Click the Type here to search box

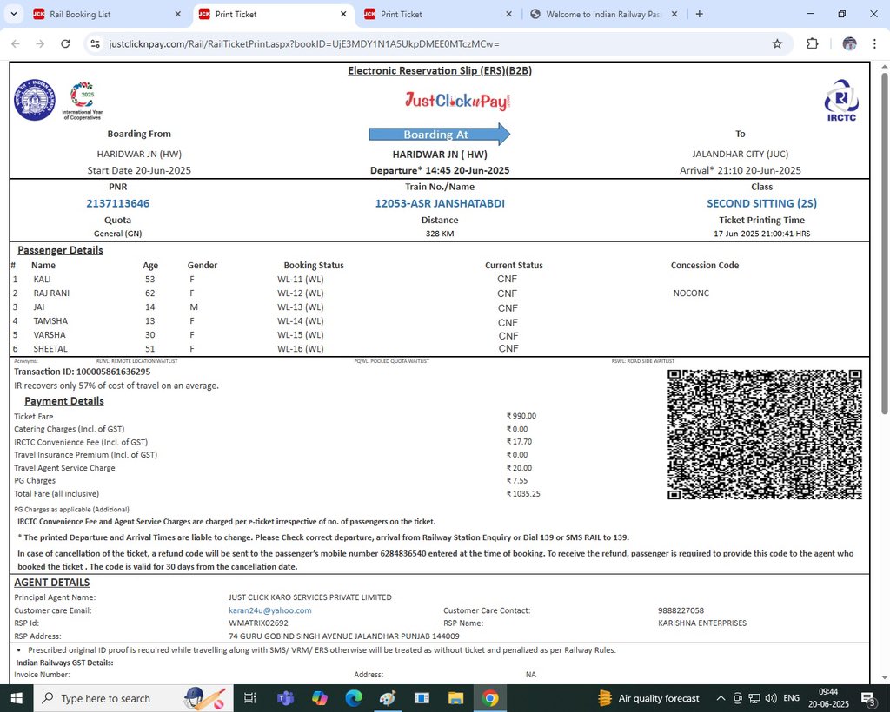click(x=133, y=698)
